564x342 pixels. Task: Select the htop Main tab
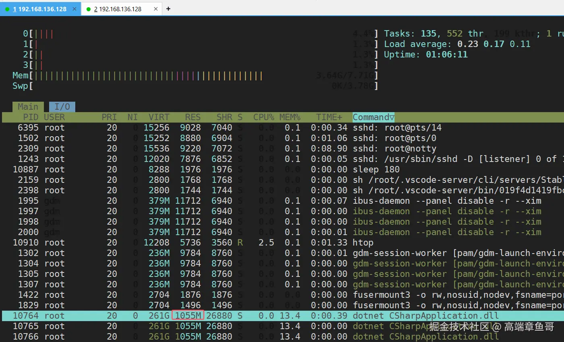[x=28, y=107]
